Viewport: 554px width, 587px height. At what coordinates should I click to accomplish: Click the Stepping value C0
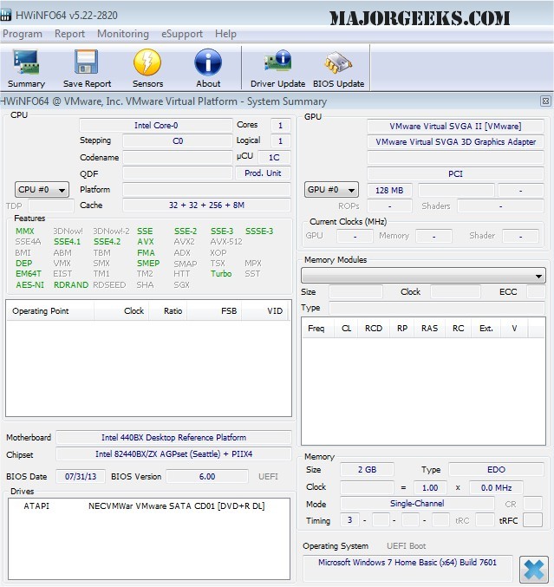click(178, 141)
